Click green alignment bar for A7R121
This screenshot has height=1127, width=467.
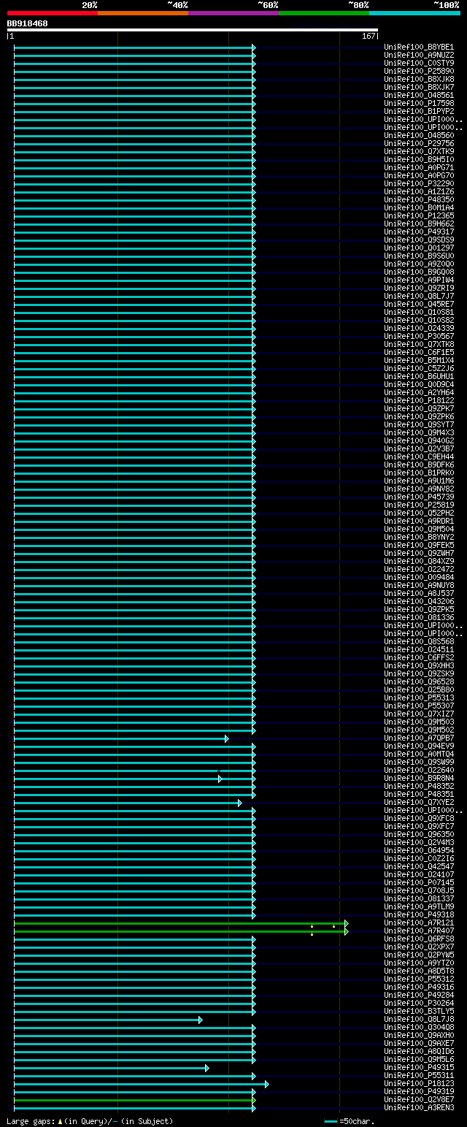click(181, 923)
